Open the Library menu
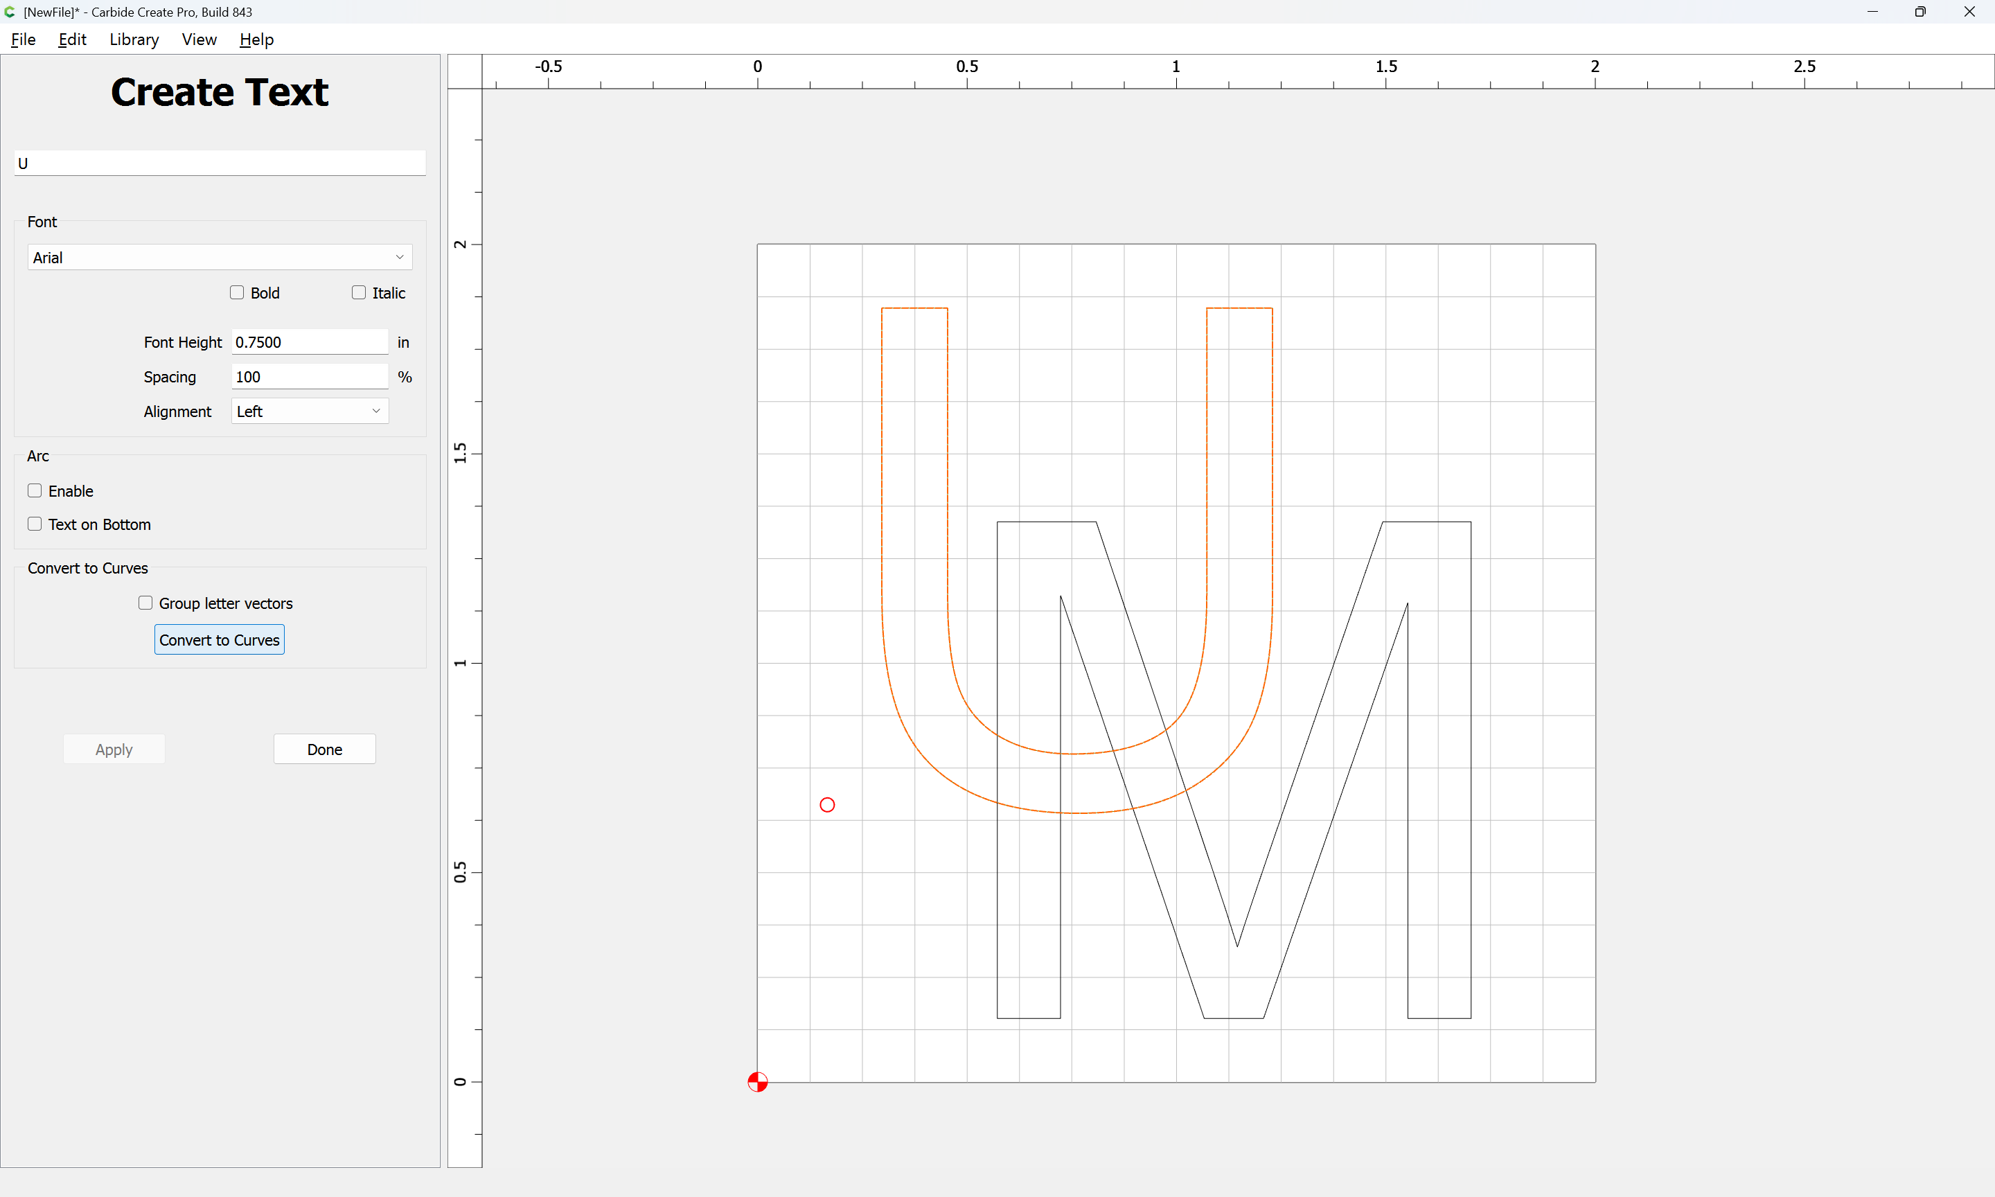This screenshot has height=1197, width=1995. 134,39
